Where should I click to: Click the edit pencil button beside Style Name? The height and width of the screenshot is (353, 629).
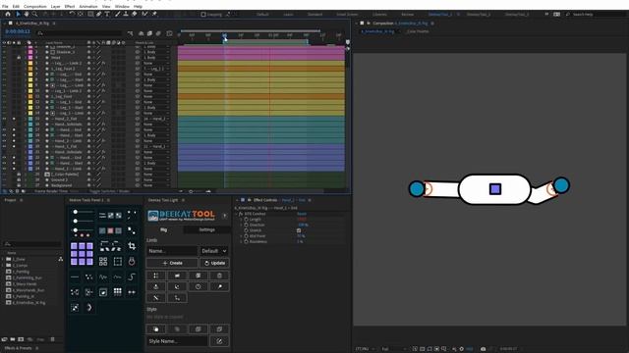[x=219, y=341]
